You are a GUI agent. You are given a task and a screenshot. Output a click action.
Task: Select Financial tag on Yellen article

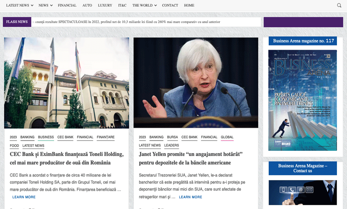(x=209, y=137)
